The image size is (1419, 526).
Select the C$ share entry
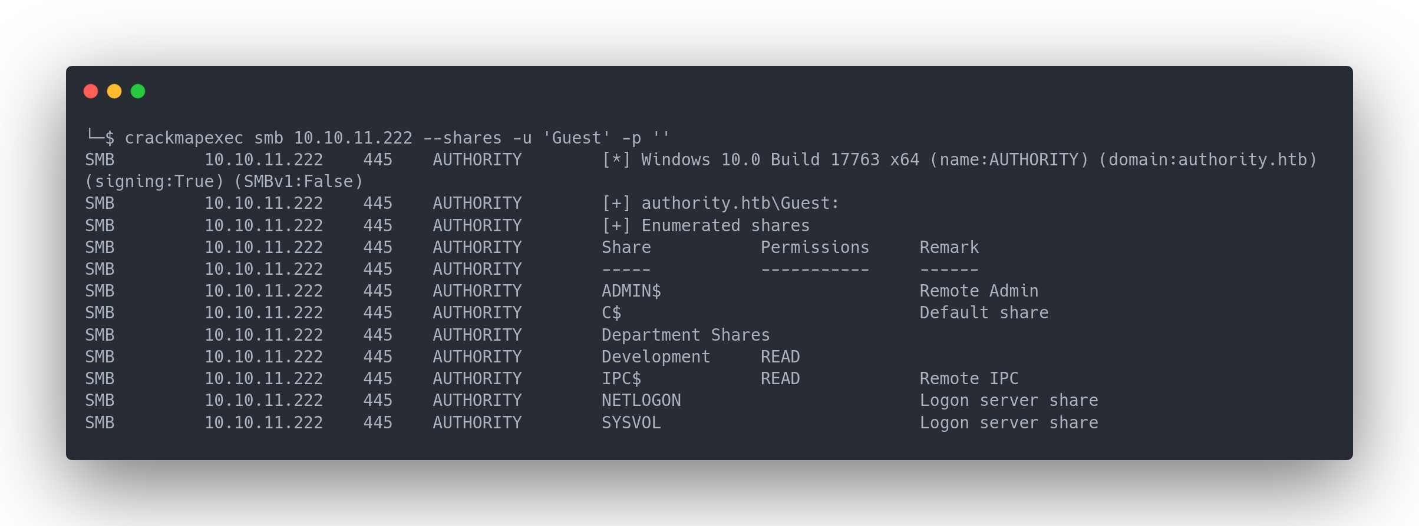point(611,312)
